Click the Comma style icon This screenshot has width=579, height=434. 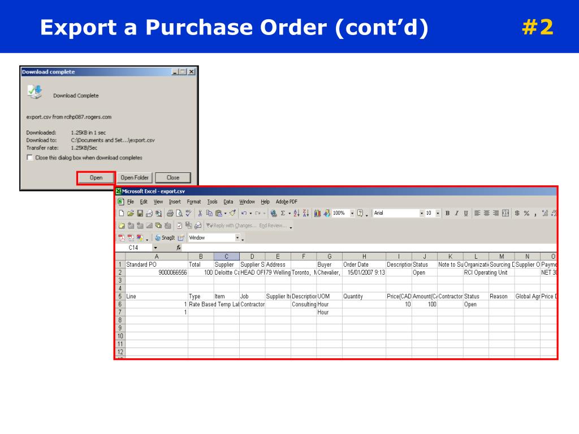[535, 213]
